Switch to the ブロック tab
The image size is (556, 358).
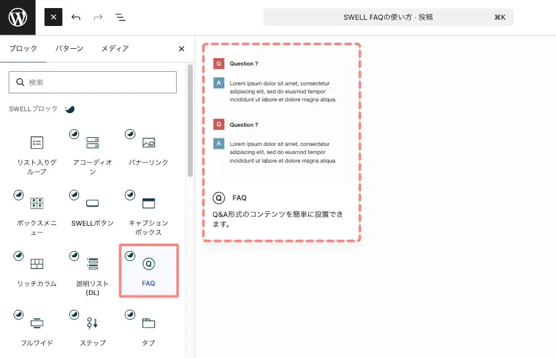(23, 49)
